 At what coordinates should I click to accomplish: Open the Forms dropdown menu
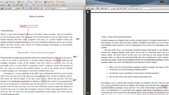point(39,2)
